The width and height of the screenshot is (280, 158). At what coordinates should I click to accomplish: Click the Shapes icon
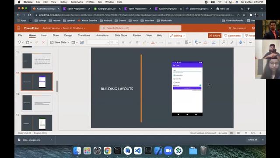[x=196, y=42]
